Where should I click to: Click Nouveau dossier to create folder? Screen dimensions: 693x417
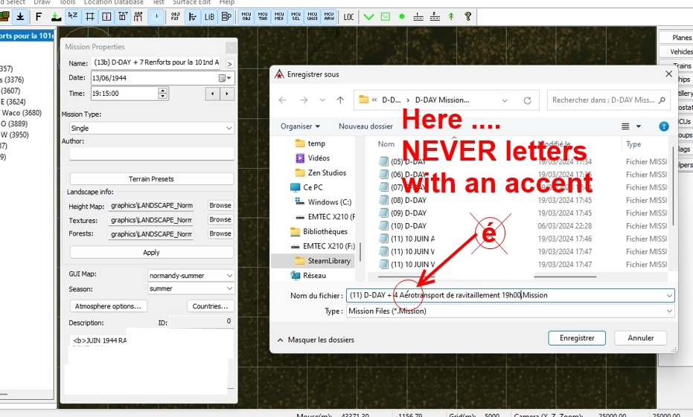pos(365,126)
